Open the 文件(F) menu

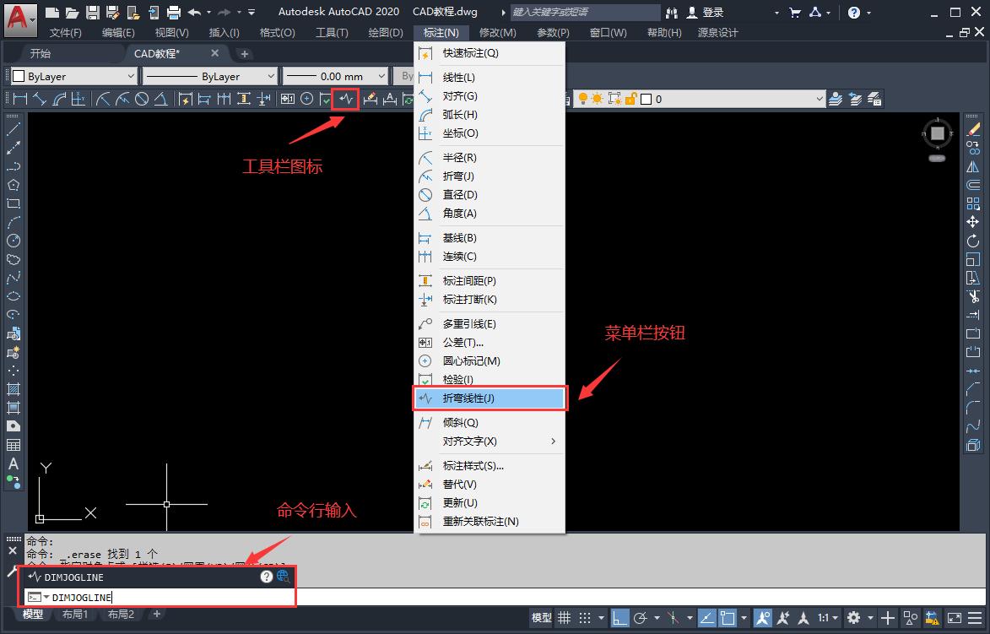[66, 32]
